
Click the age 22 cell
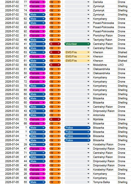(x=23, y=23)
